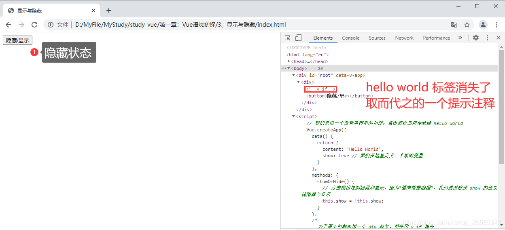The image size is (505, 230).
Task: Click the data() { code line
Action: (x=322, y=136)
